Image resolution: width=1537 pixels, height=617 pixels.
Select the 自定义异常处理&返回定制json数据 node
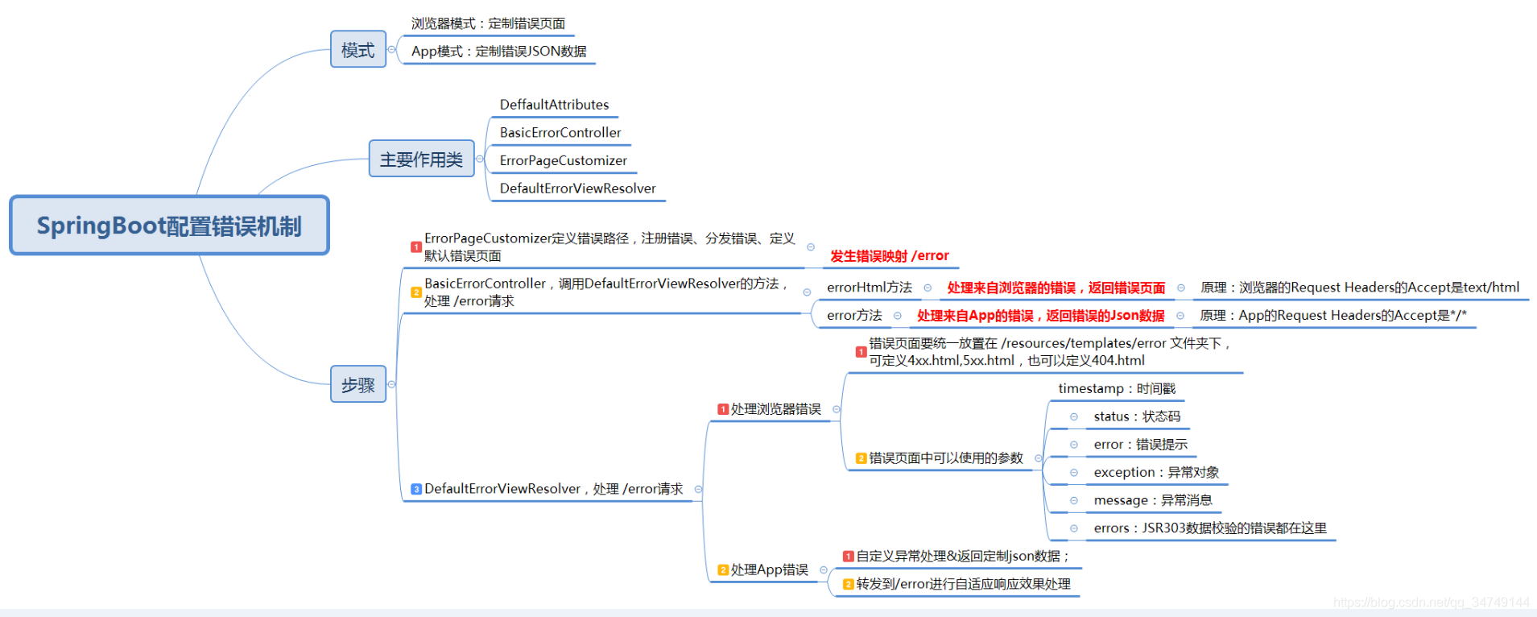coord(963,556)
